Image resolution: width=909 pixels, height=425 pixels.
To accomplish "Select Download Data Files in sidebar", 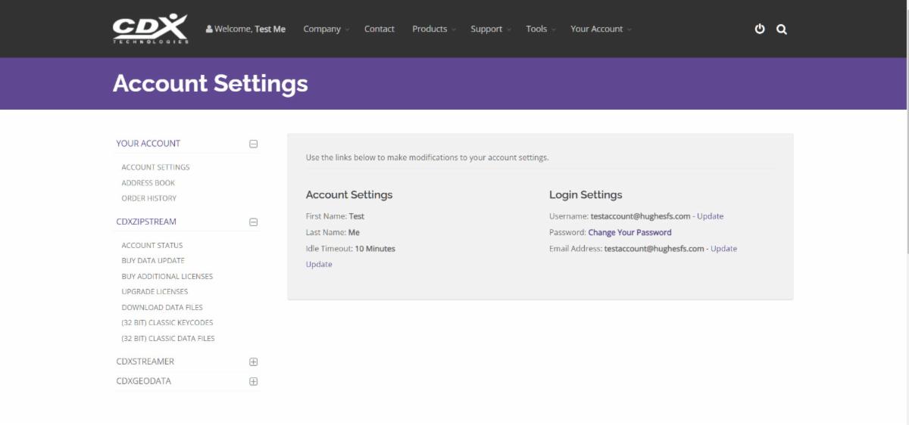I will tap(162, 307).
